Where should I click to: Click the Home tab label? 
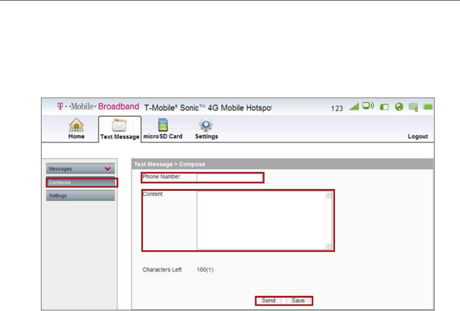click(x=77, y=136)
